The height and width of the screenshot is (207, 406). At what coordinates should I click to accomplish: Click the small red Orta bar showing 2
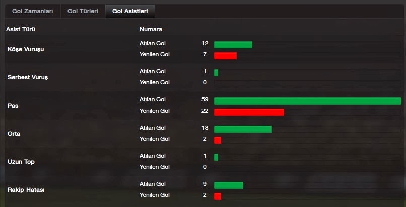(x=218, y=140)
